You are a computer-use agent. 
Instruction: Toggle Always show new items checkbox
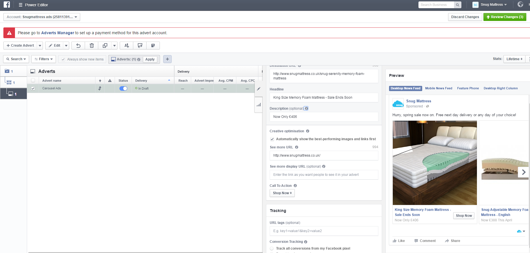(x=63, y=59)
